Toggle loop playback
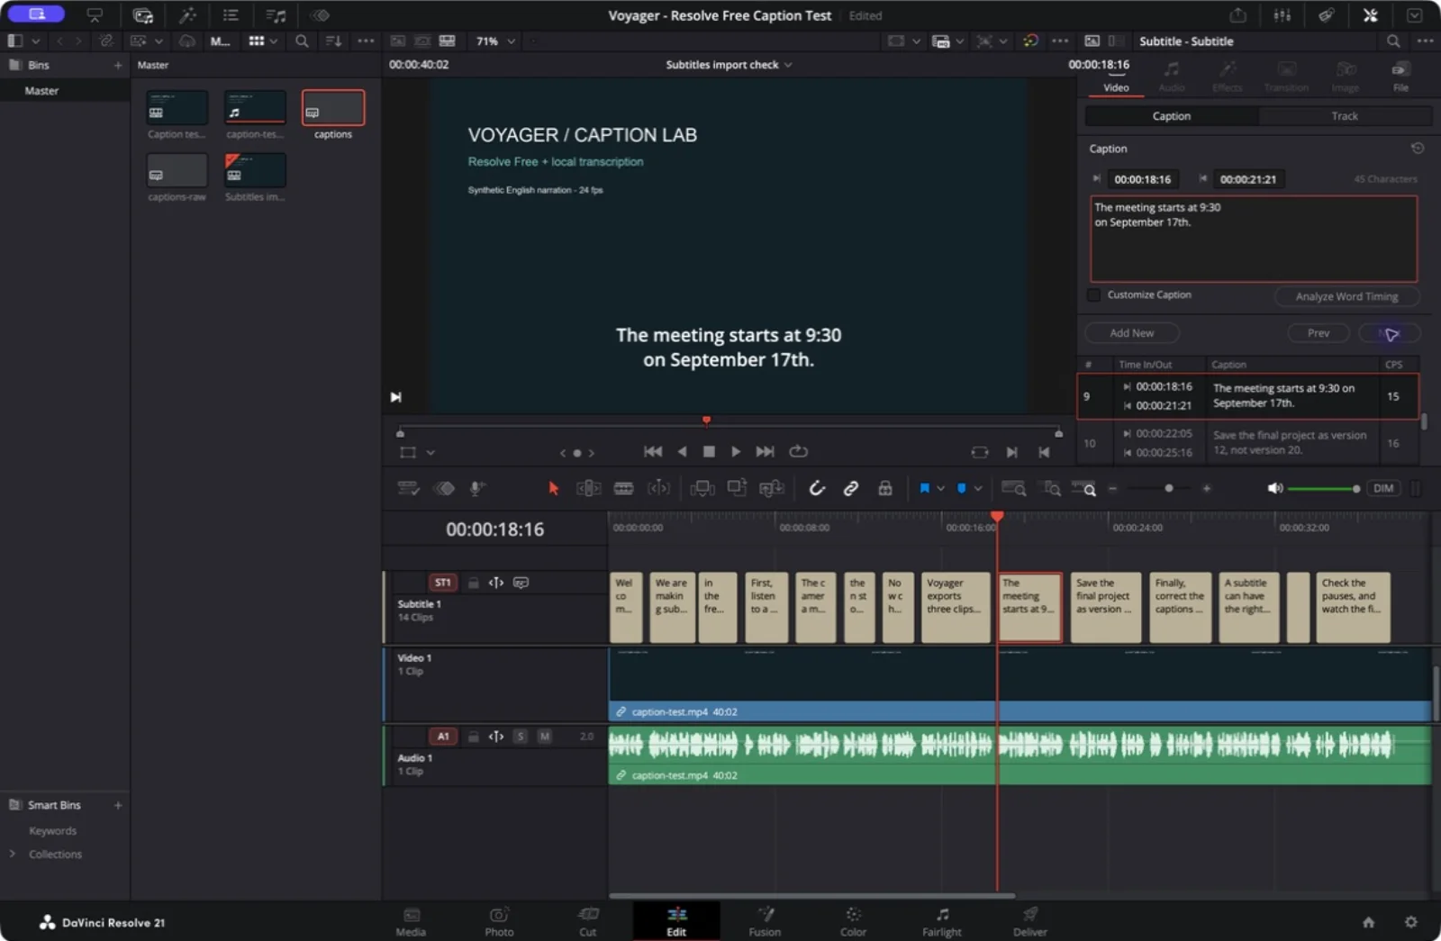 798,451
